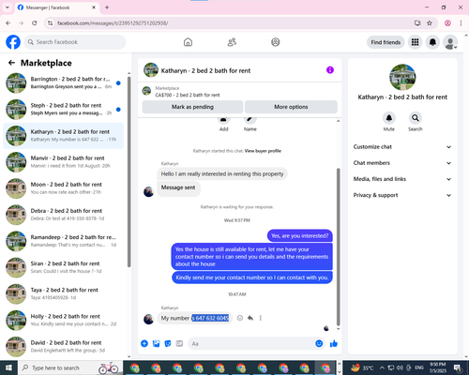
Task: Open the Facebook menu grid icon
Action: coord(415,42)
